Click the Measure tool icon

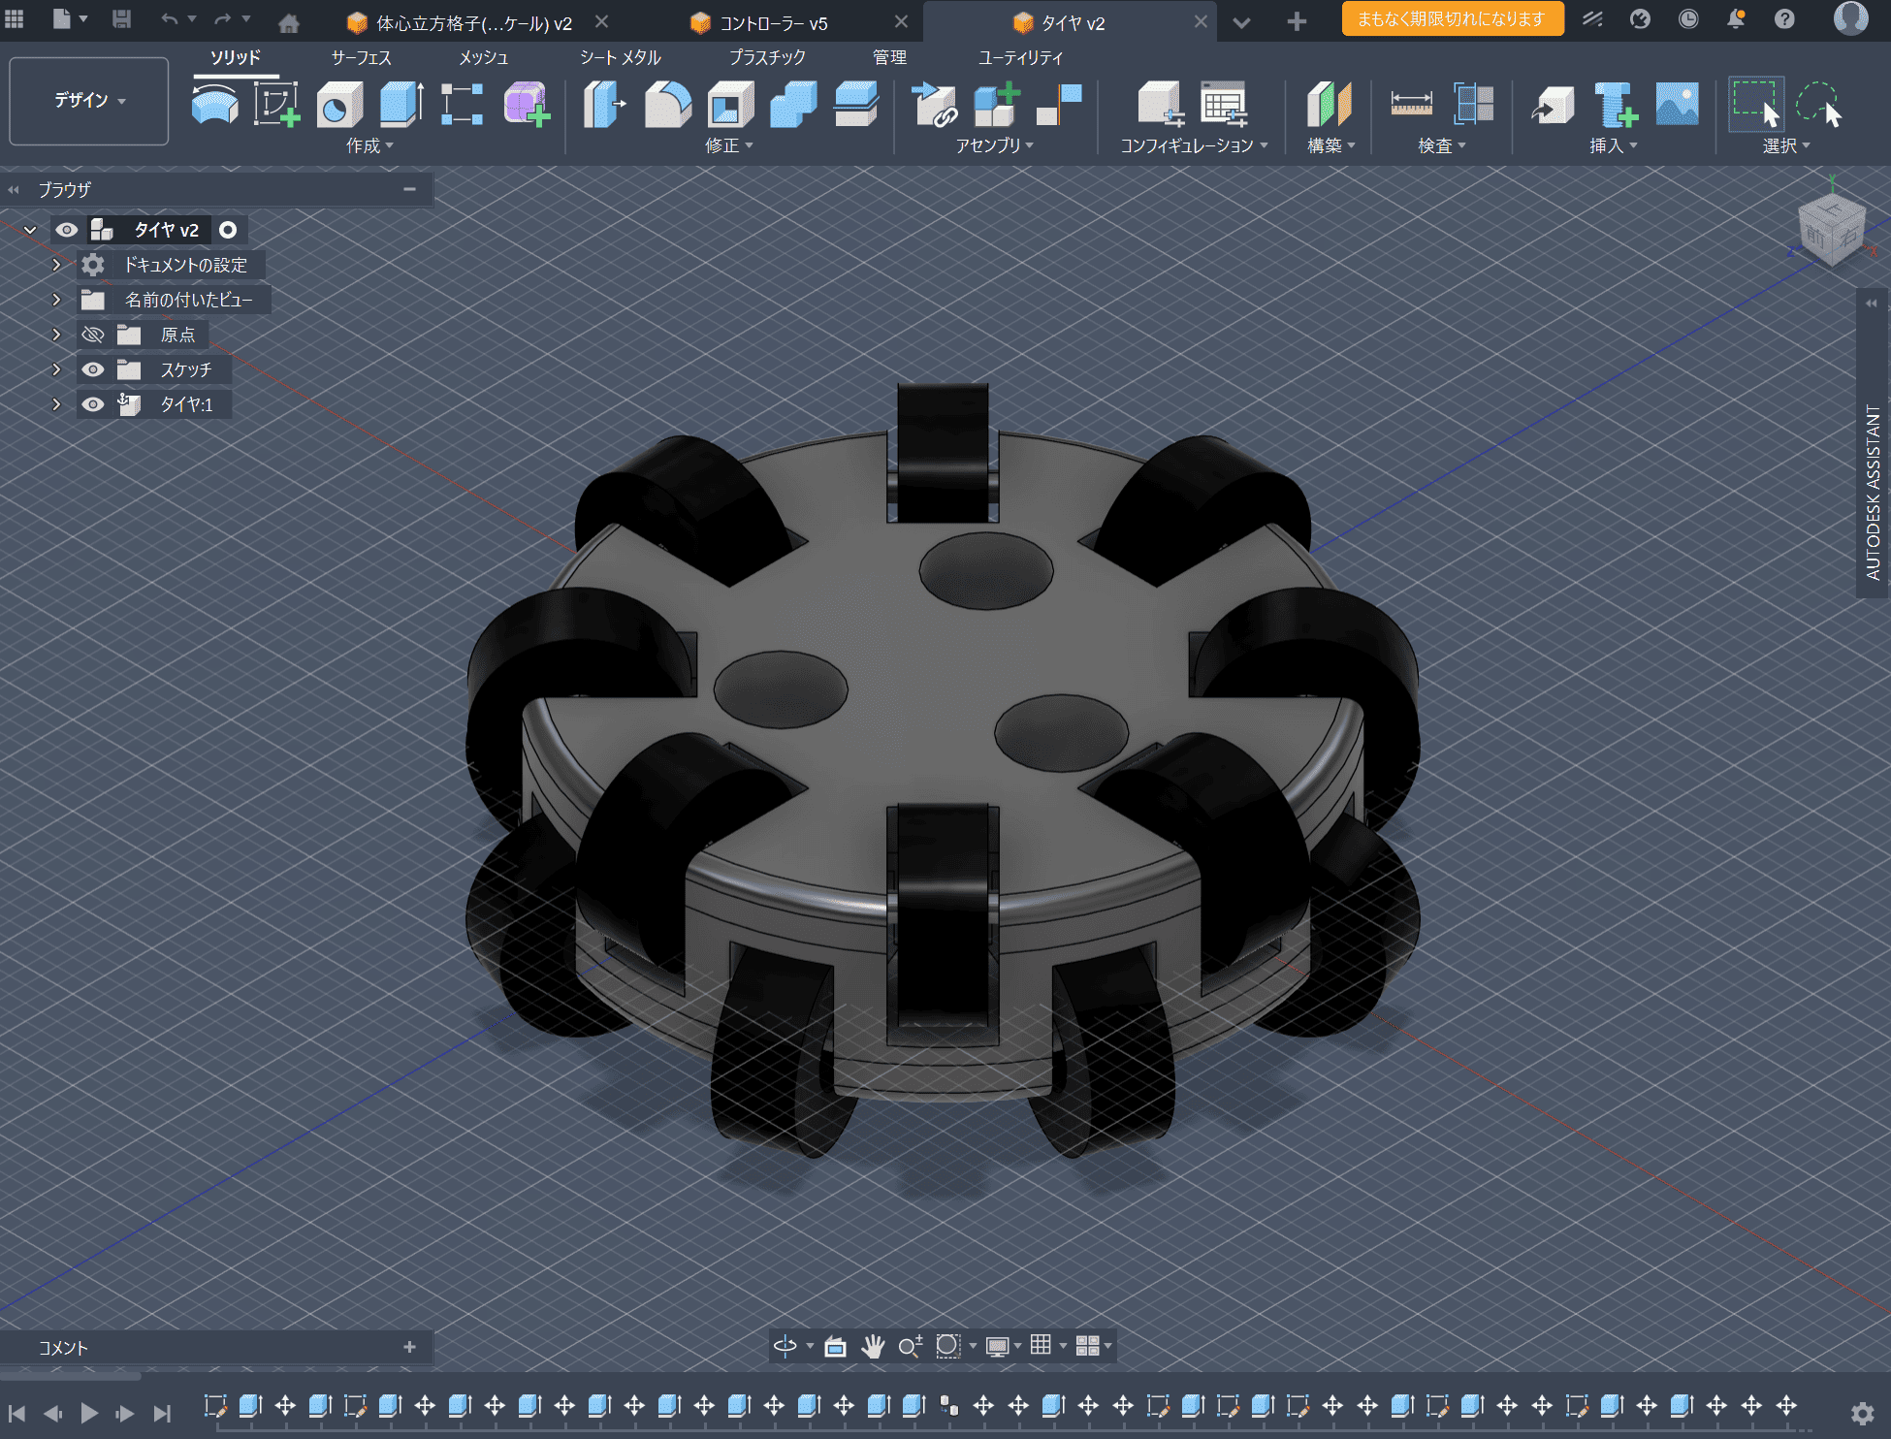1411,104
